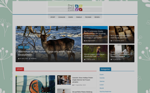The height and width of the screenshot is (93, 150).
Task: Open the Nachtschwärmer category
Action: pos(105,92)
